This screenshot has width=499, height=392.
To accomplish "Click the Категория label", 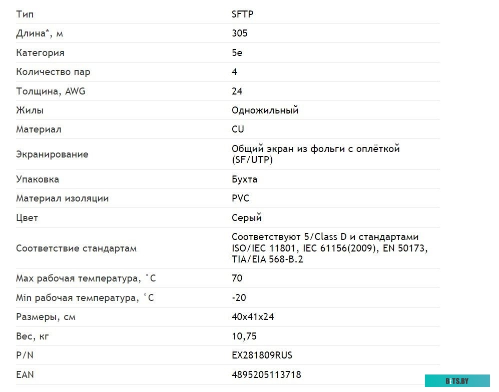I will point(40,53).
